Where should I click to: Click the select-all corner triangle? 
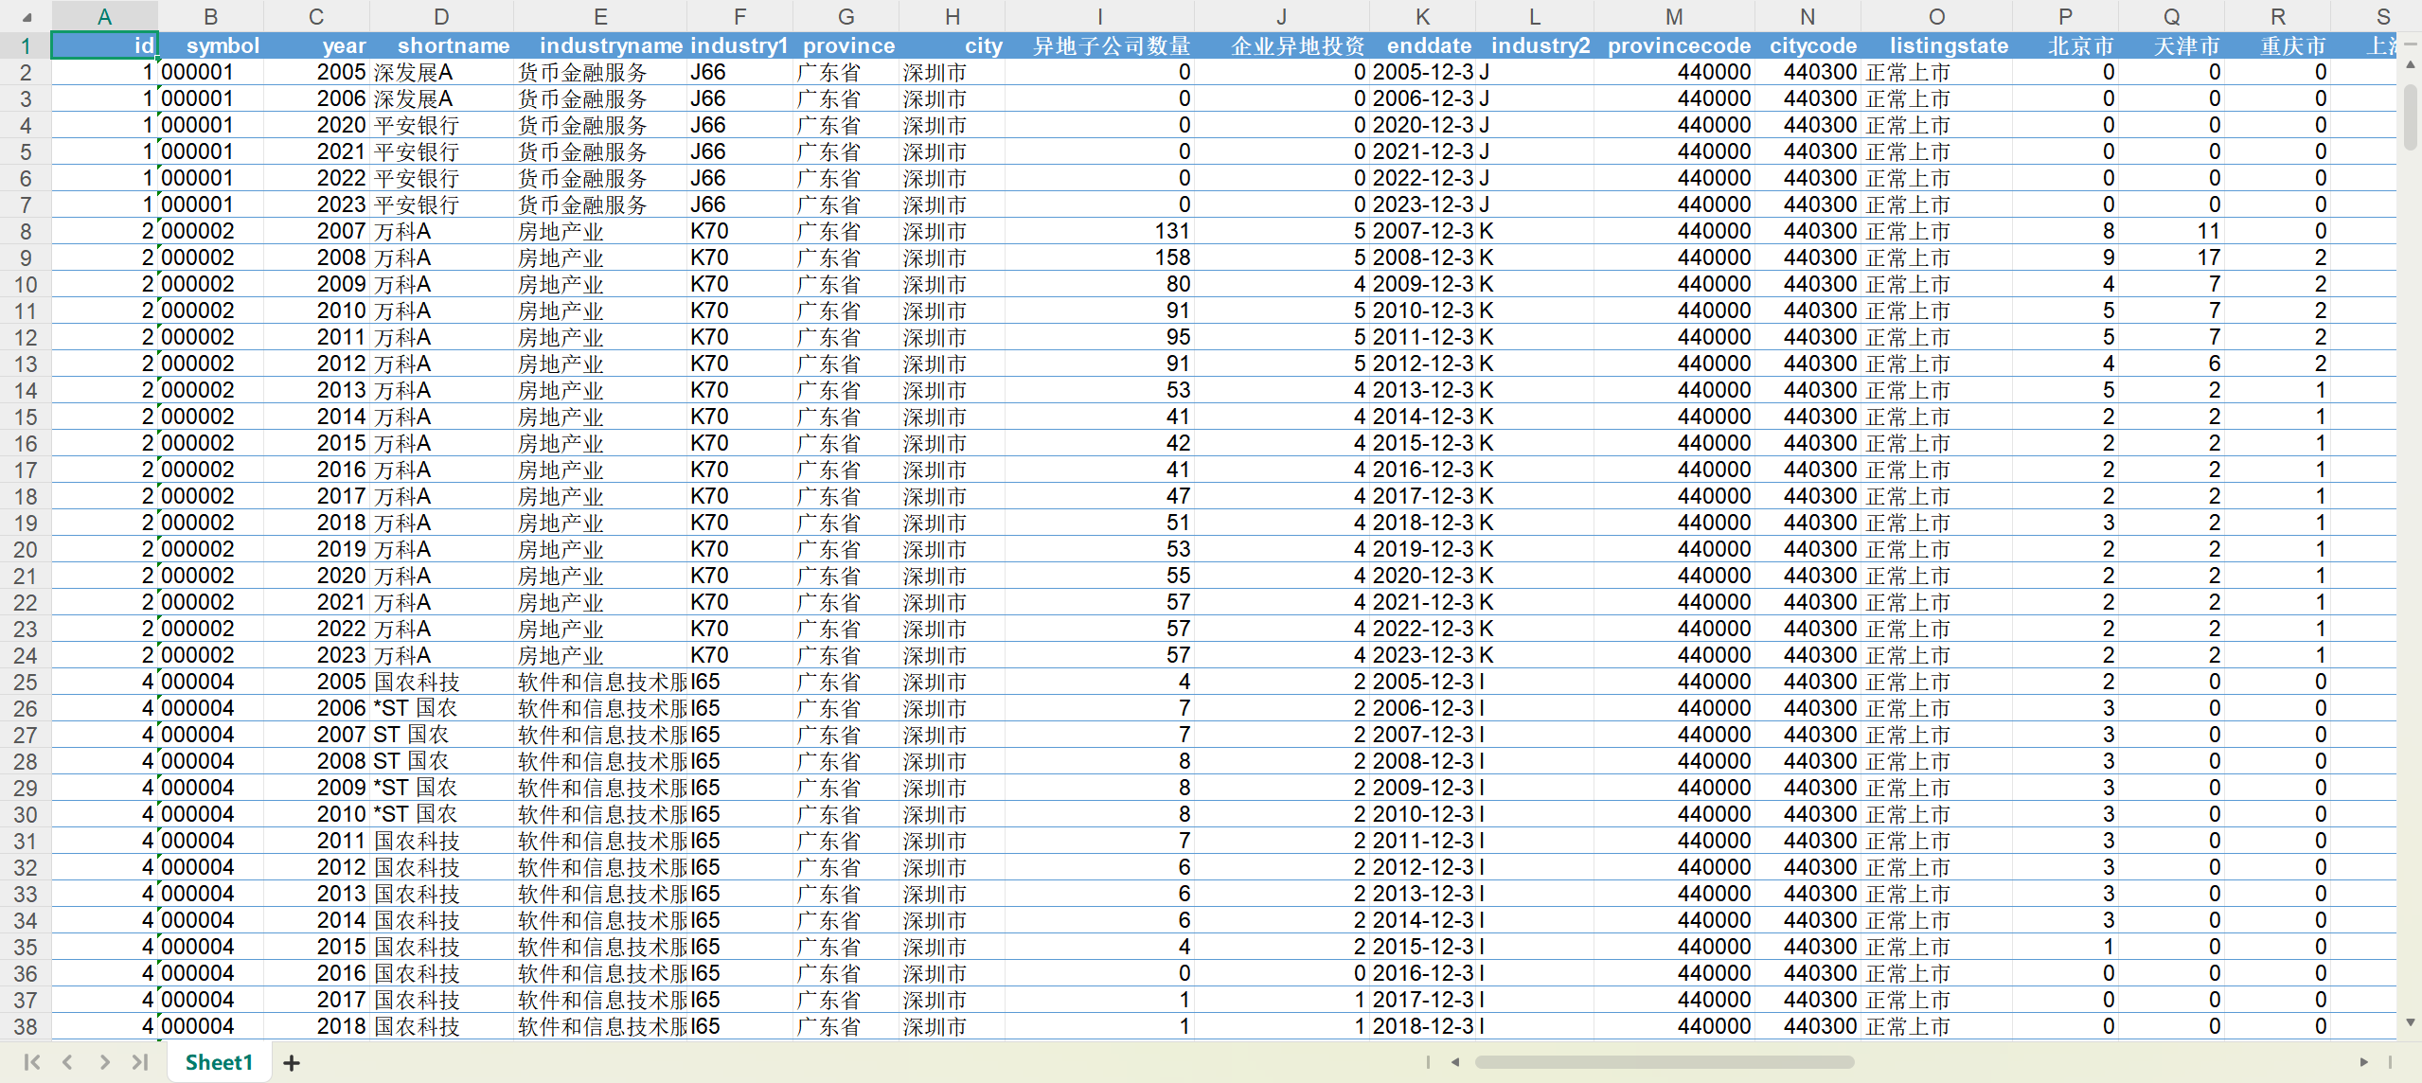pos(27,17)
